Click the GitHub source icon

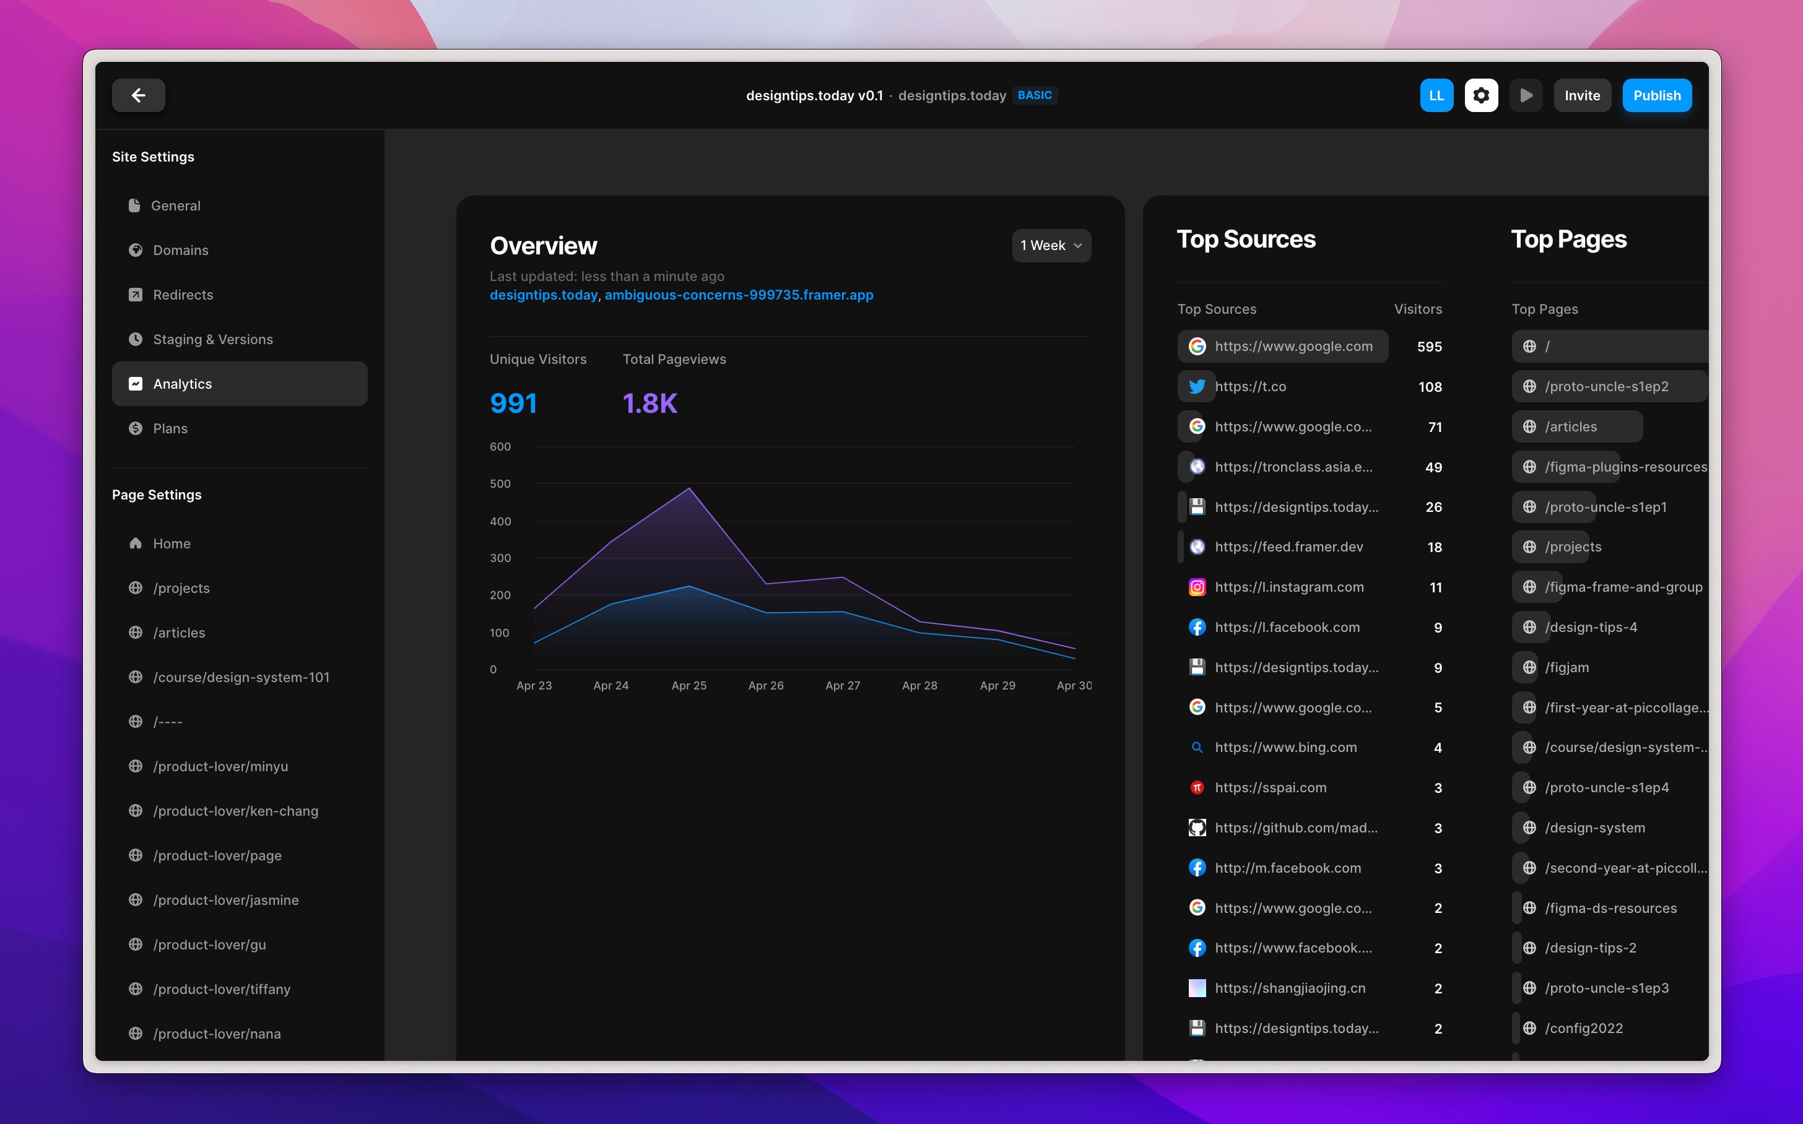(x=1196, y=828)
